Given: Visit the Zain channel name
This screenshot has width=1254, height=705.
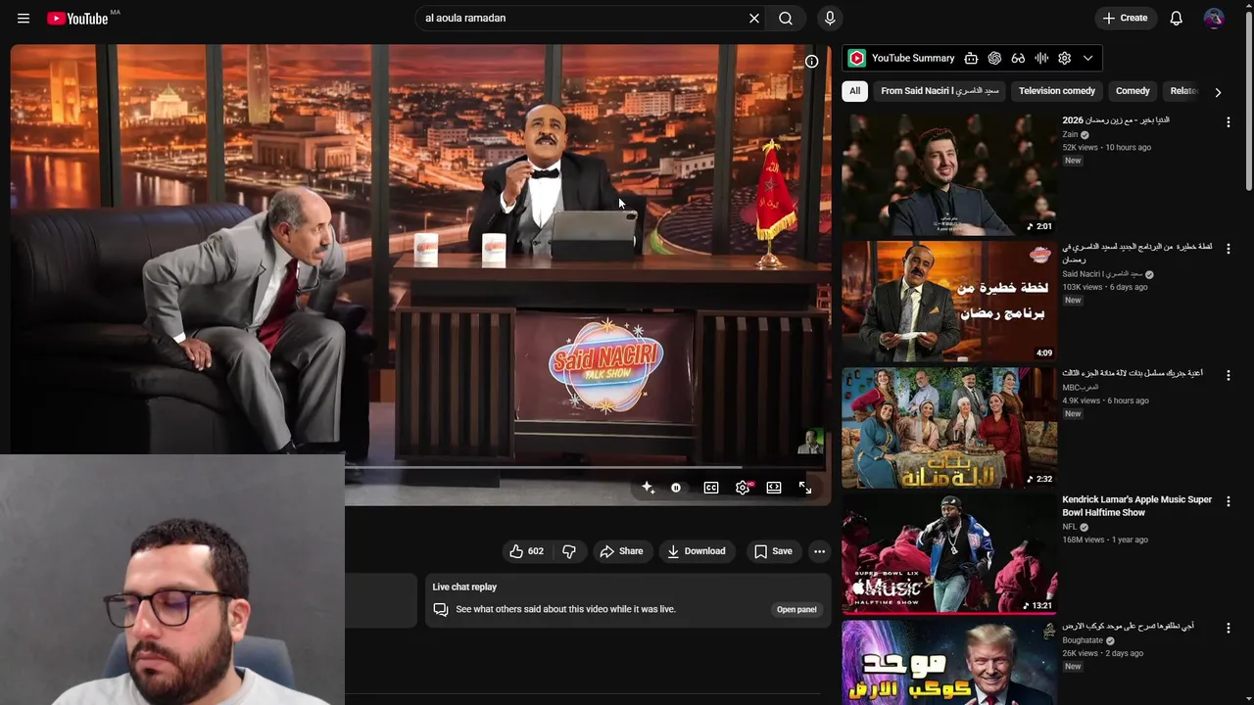Looking at the screenshot, I should point(1070,134).
